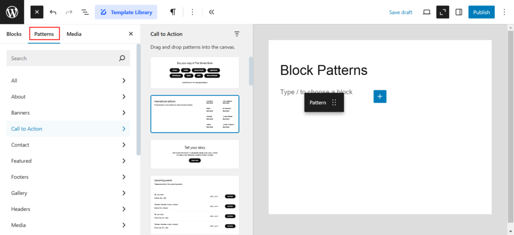Select the Stories Book purchase pattern thumbnail
The height and width of the screenshot is (235, 514).
click(195, 73)
